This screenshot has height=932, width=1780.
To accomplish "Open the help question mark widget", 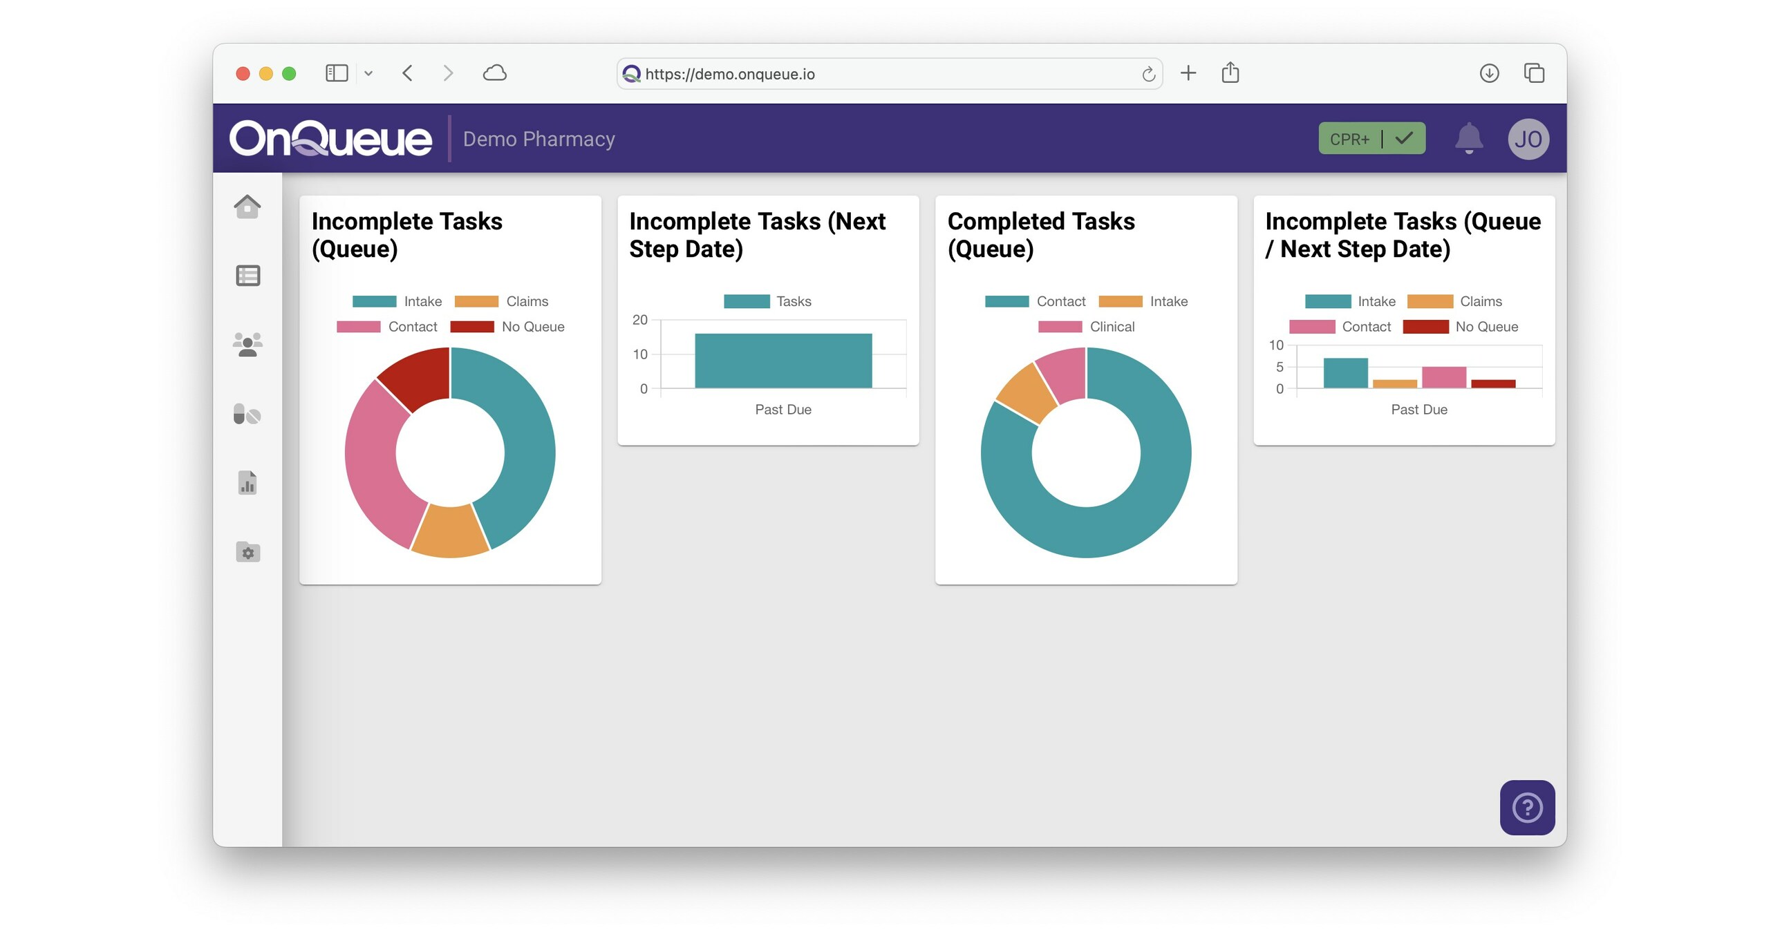I will (x=1528, y=808).
